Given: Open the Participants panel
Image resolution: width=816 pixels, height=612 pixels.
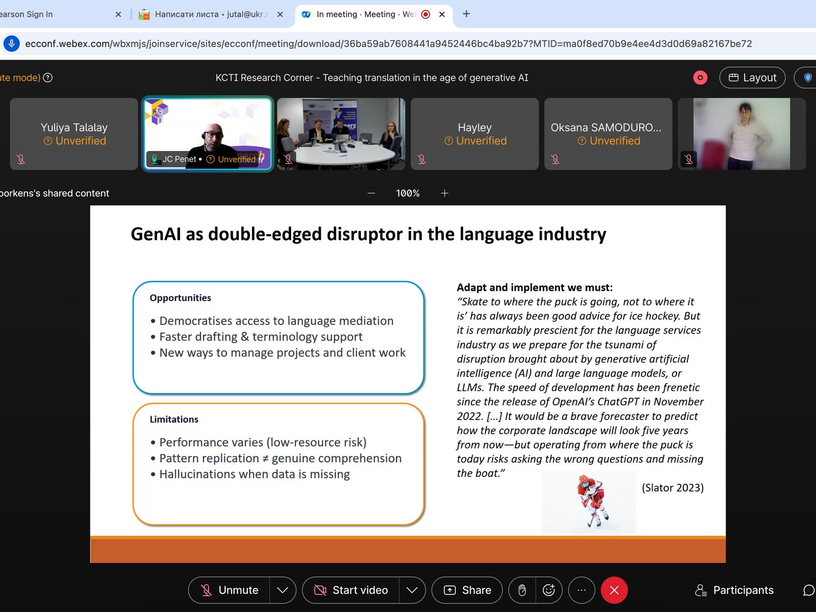Looking at the screenshot, I should 734,590.
